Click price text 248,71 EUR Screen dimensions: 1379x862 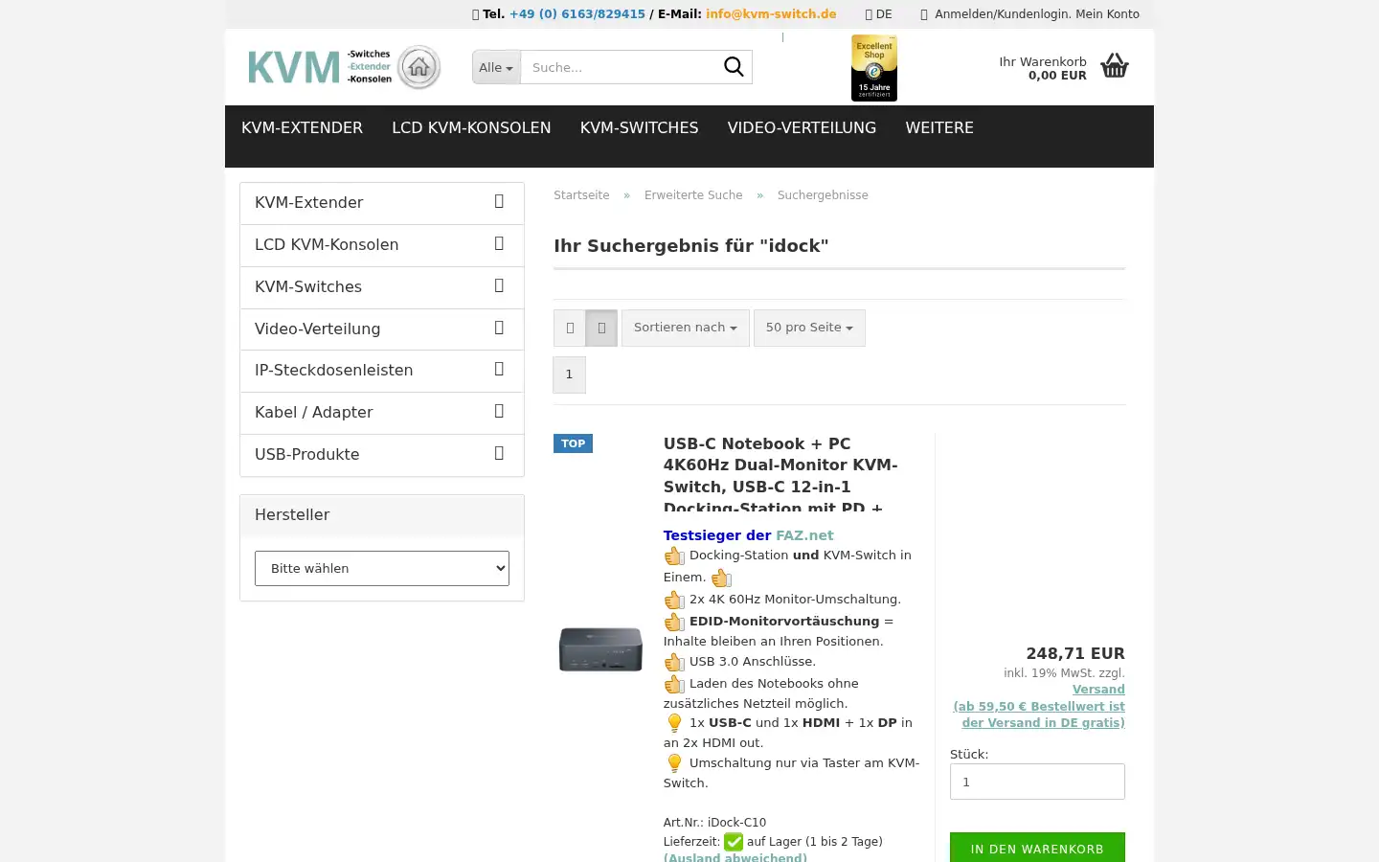[1075, 653]
